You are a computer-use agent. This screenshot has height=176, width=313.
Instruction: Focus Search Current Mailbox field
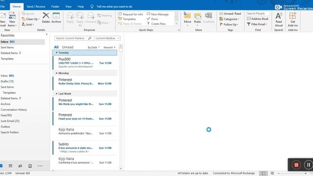(70, 38)
